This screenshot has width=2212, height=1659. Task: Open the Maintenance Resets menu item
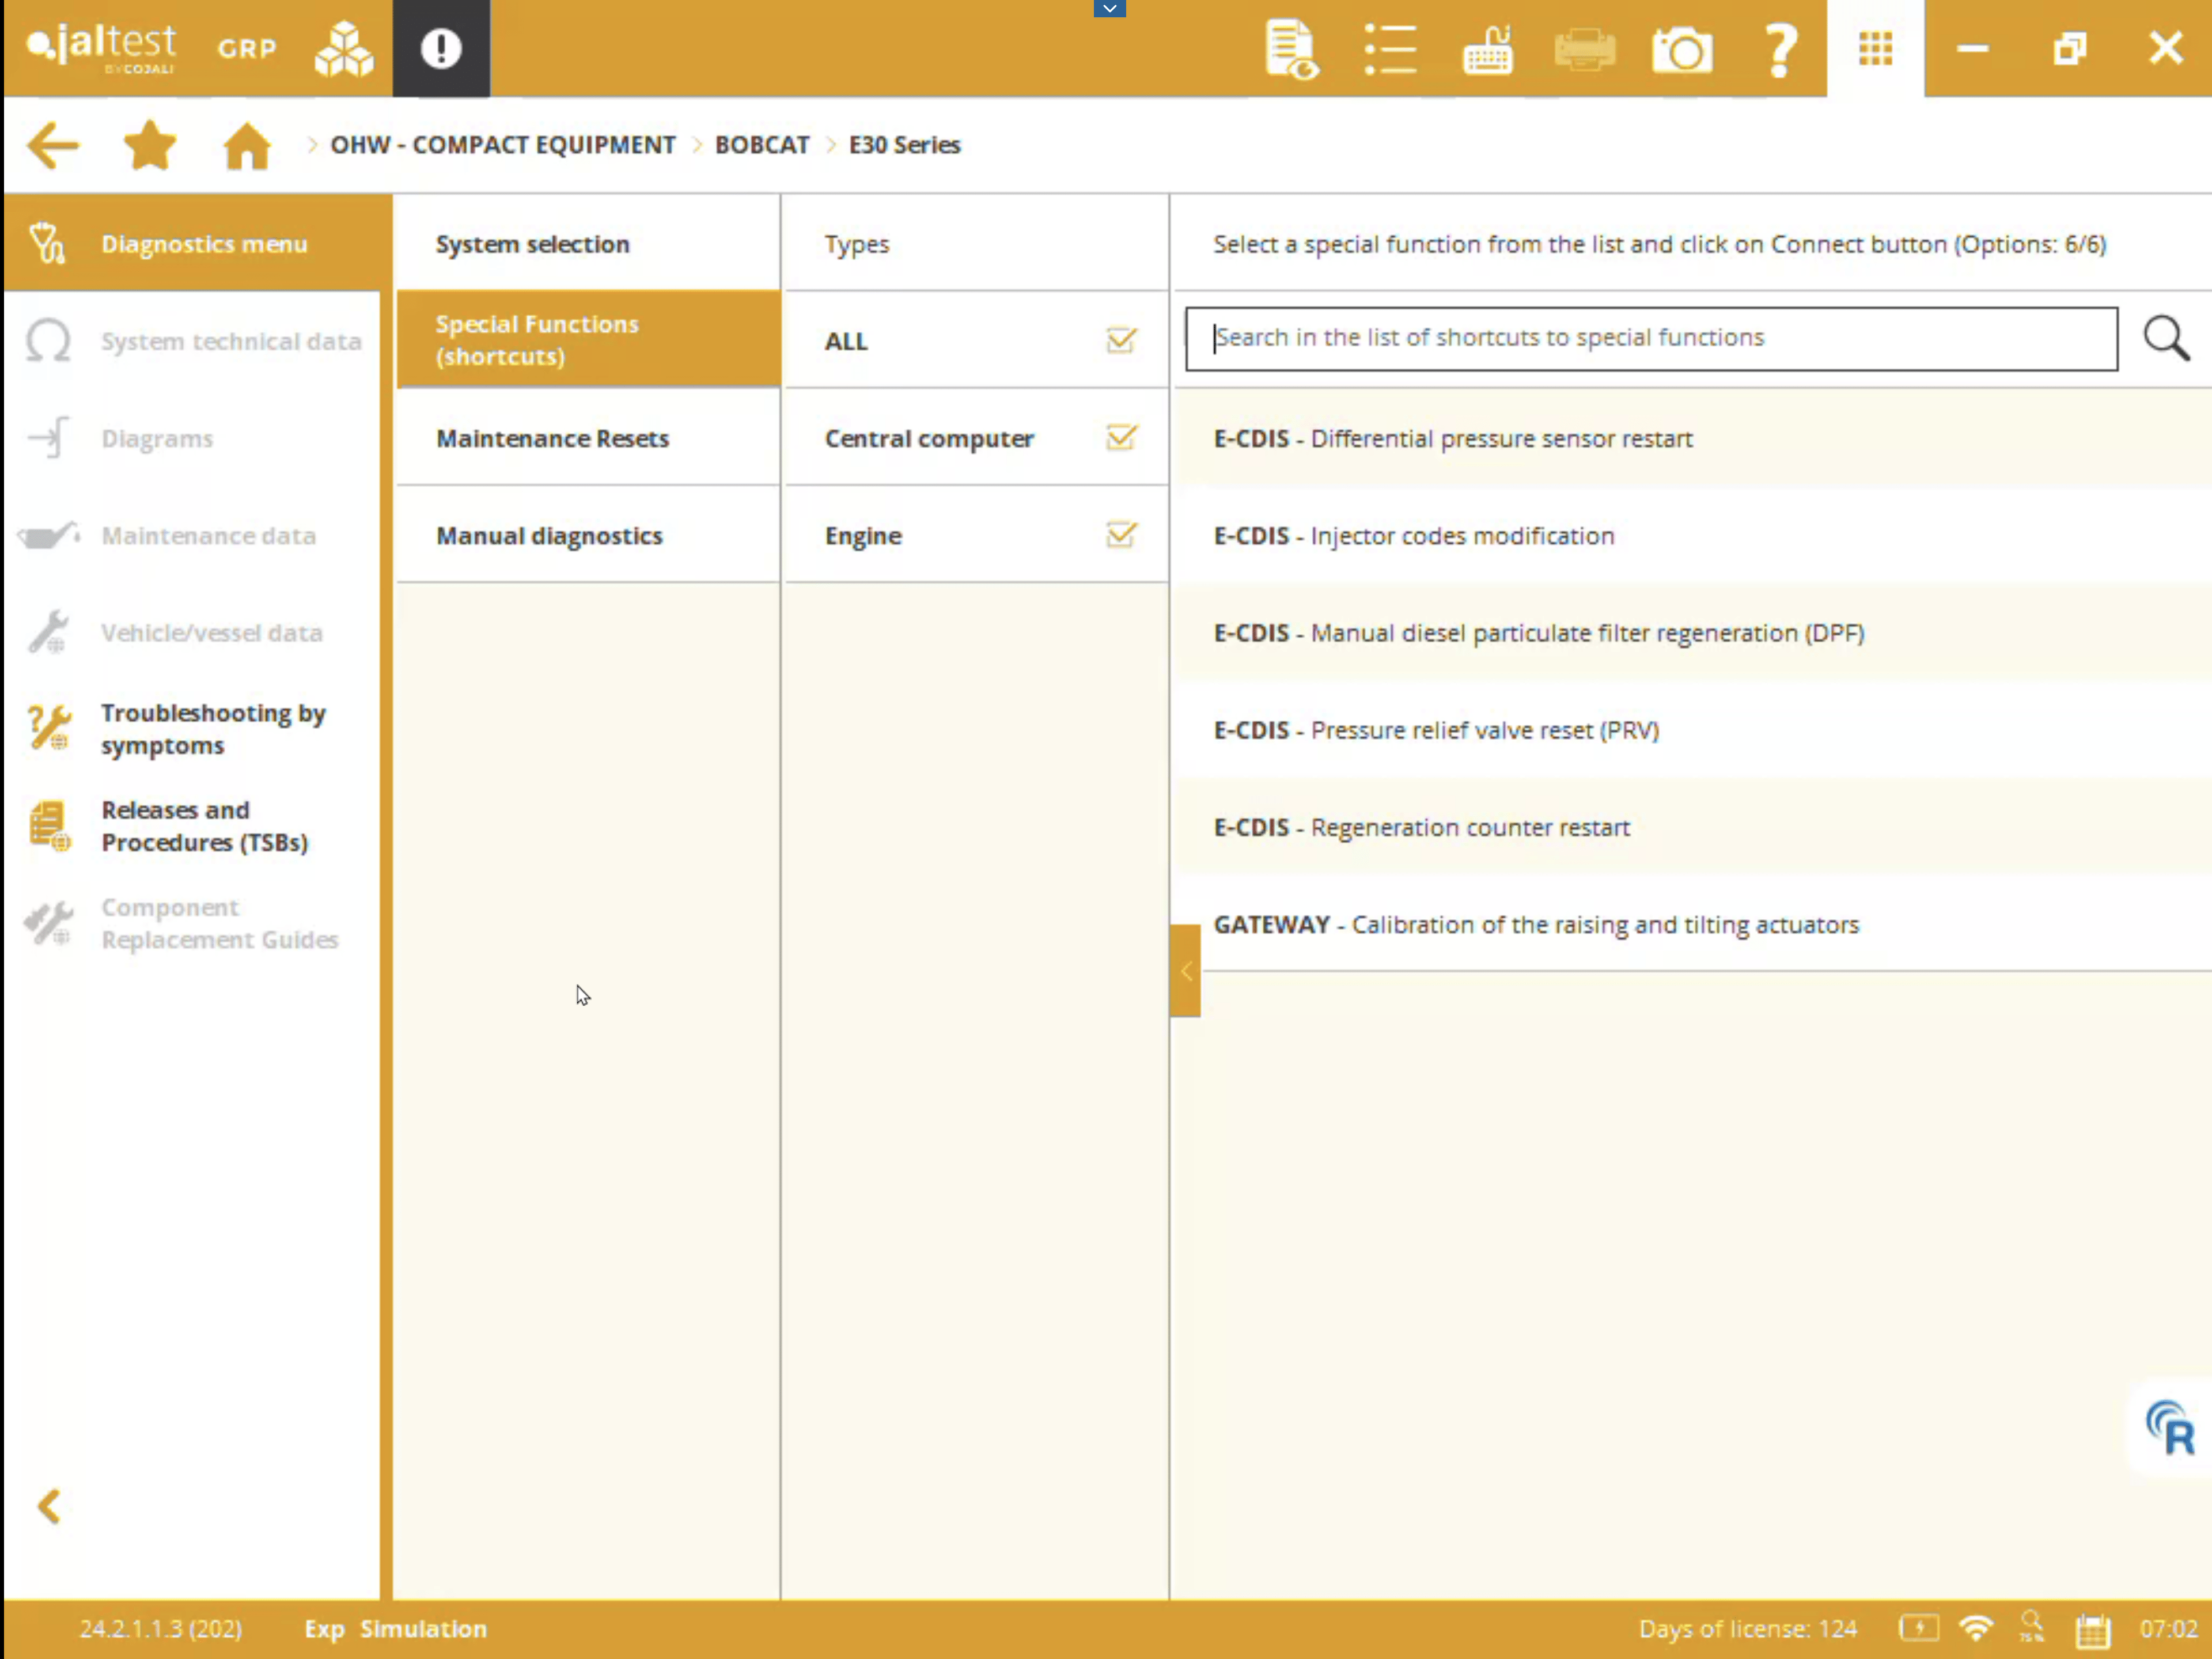(x=552, y=438)
